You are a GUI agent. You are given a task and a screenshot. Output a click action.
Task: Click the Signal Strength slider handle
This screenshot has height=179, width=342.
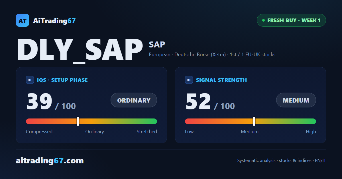point(254,121)
